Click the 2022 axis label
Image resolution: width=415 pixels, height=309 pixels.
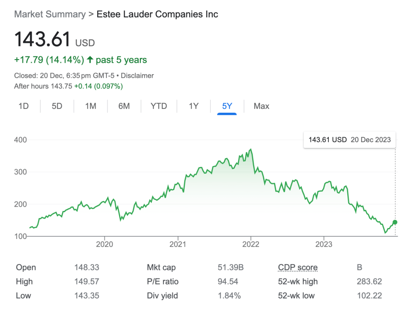coord(251,244)
